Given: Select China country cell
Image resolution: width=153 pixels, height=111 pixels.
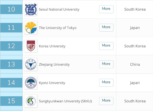Looking at the screenshot, I should click(x=135, y=64).
